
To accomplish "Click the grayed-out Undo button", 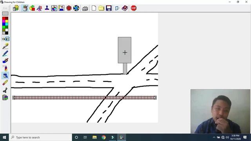I will point(5,8).
